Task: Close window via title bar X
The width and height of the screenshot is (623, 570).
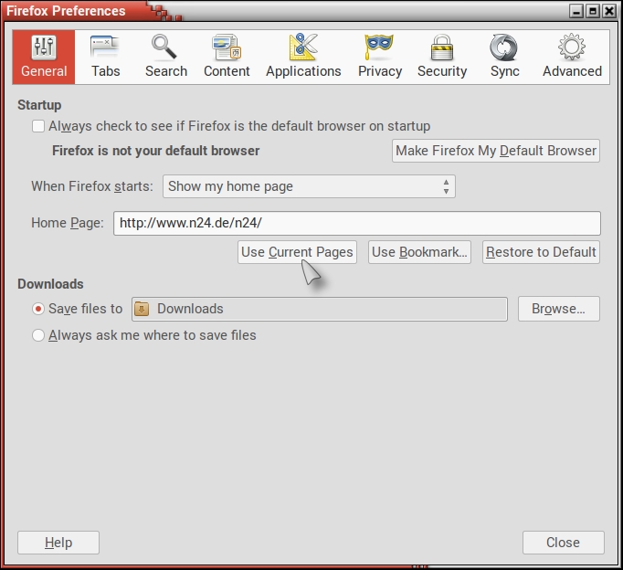Action: (609, 11)
